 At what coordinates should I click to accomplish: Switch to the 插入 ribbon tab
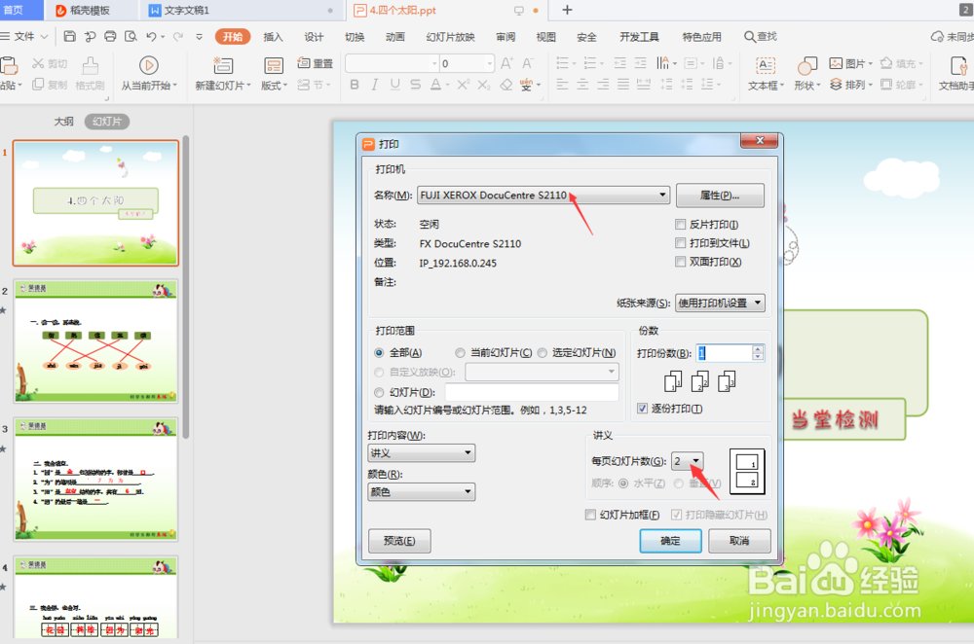tap(272, 37)
